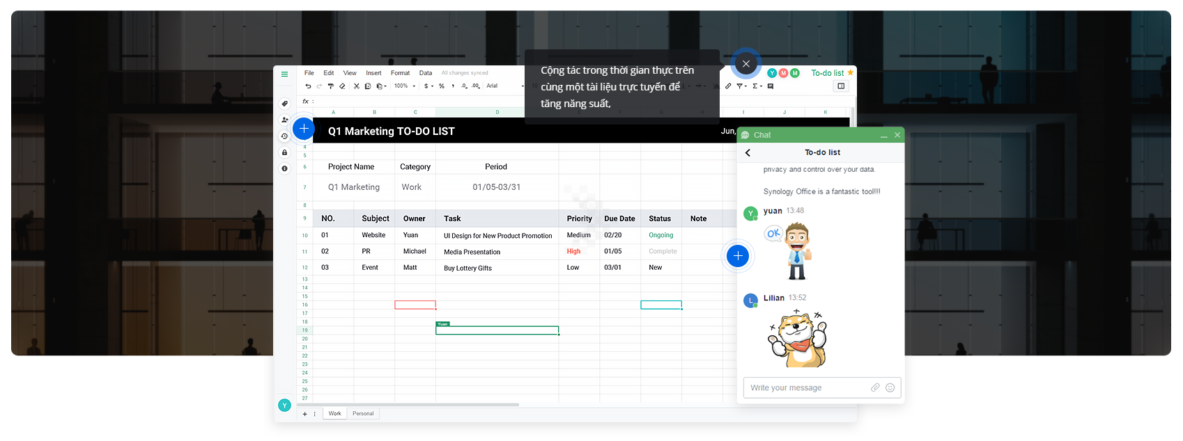This screenshot has height=441, width=1183.
Task: Click the attachment paperclip in chat box
Action: [875, 387]
